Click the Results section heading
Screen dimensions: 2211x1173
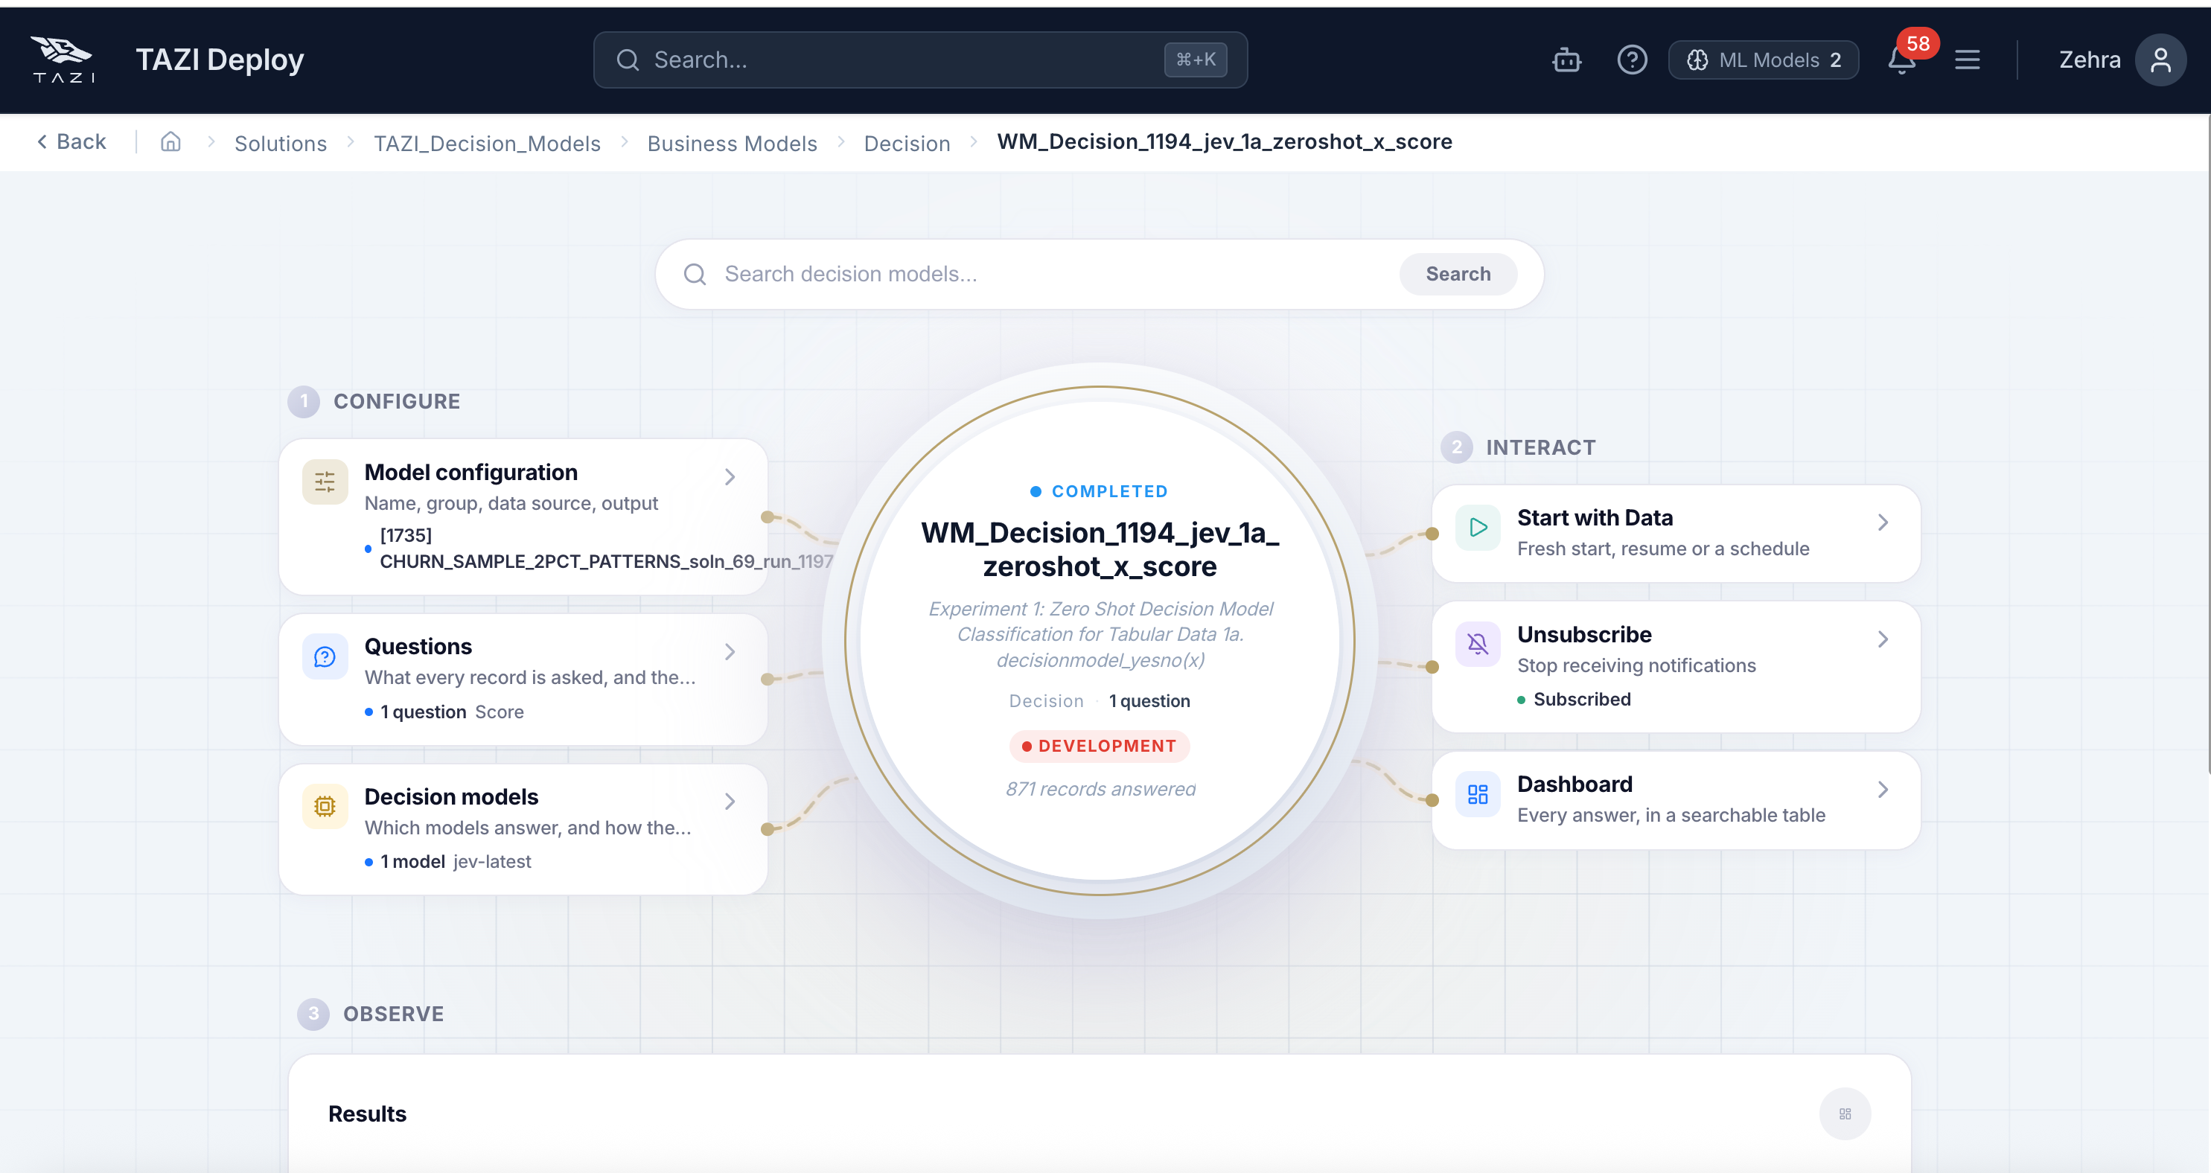click(367, 1115)
